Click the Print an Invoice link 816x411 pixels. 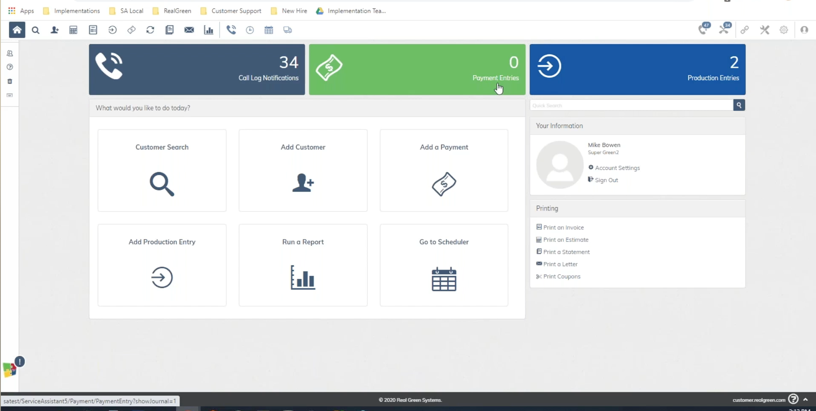pyautogui.click(x=563, y=228)
